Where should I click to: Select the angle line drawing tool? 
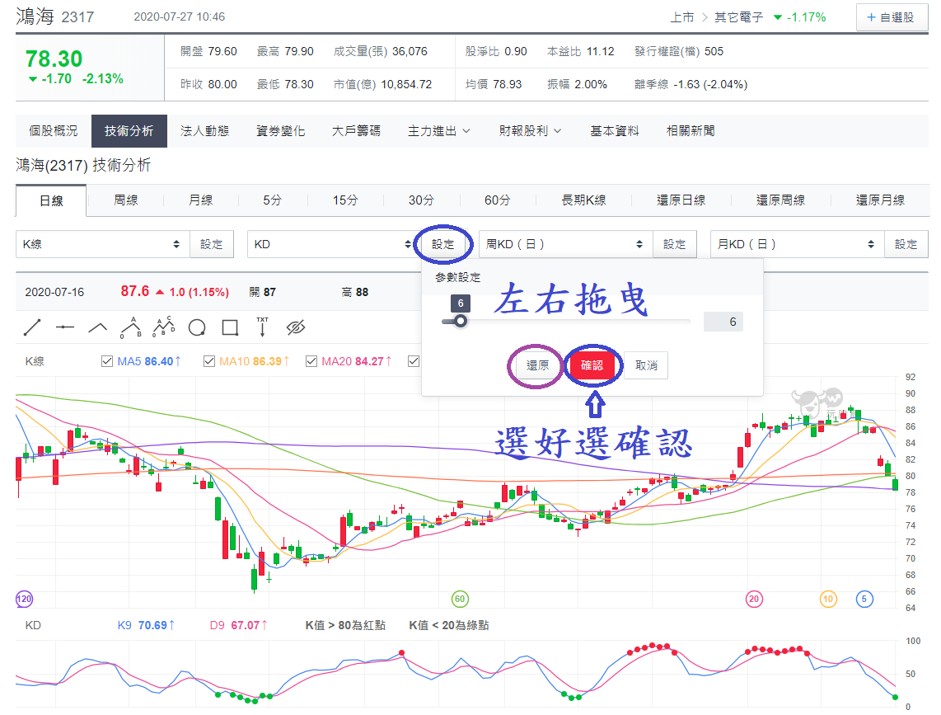tap(98, 327)
